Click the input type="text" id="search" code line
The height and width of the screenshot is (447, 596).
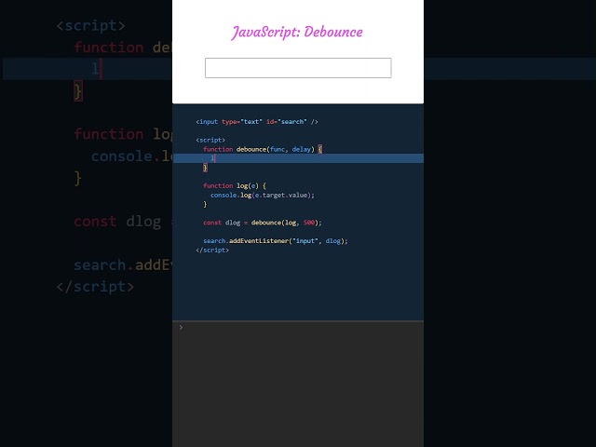[257, 122]
